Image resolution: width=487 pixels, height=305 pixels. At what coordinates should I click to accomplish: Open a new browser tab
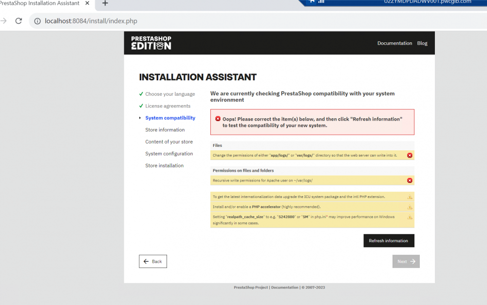[104, 3]
